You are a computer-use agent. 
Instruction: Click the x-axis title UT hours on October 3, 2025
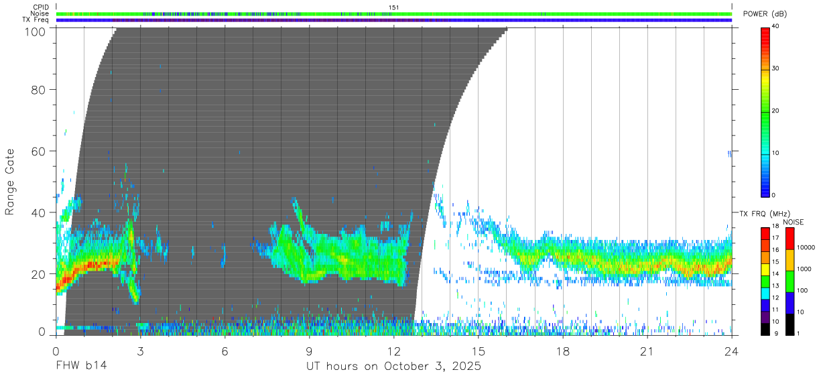coord(393,367)
